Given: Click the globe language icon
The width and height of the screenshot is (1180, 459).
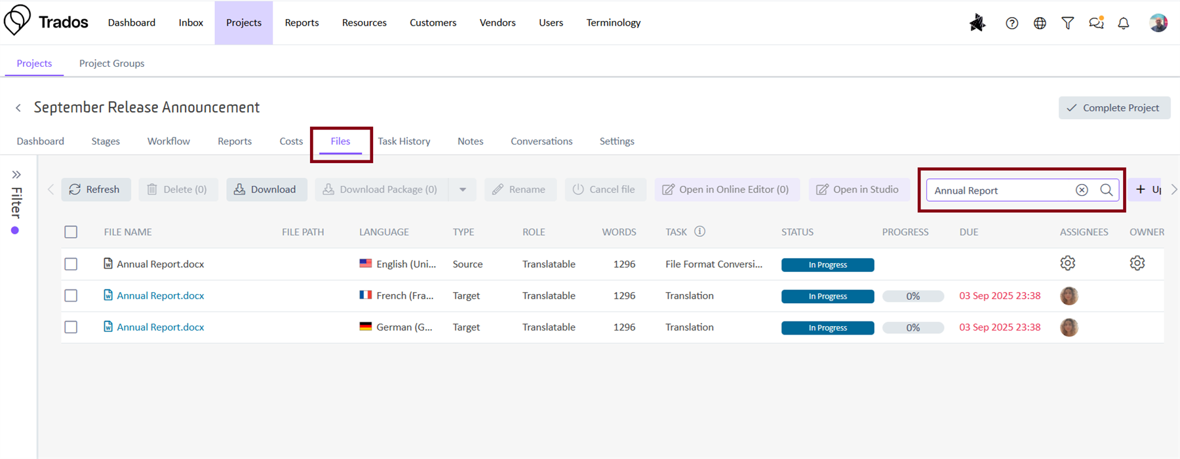Looking at the screenshot, I should click(x=1040, y=23).
